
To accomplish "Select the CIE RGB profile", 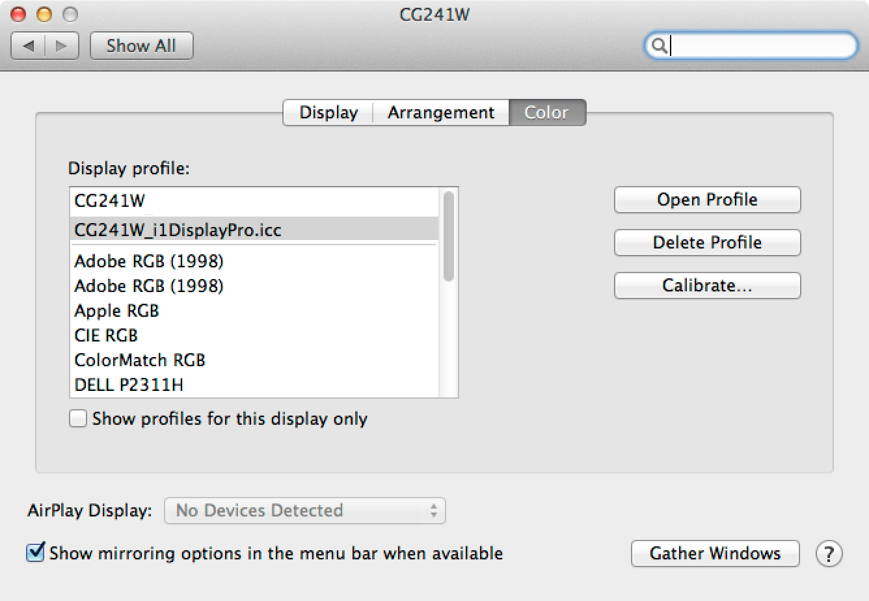I will 255,336.
